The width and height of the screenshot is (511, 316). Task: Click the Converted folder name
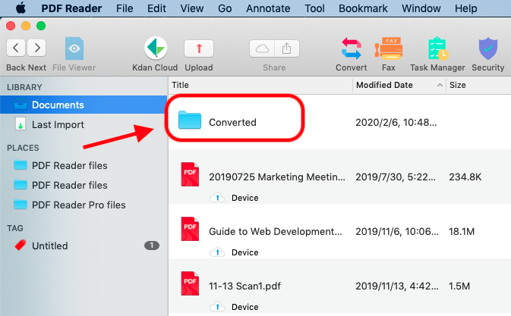tap(232, 122)
